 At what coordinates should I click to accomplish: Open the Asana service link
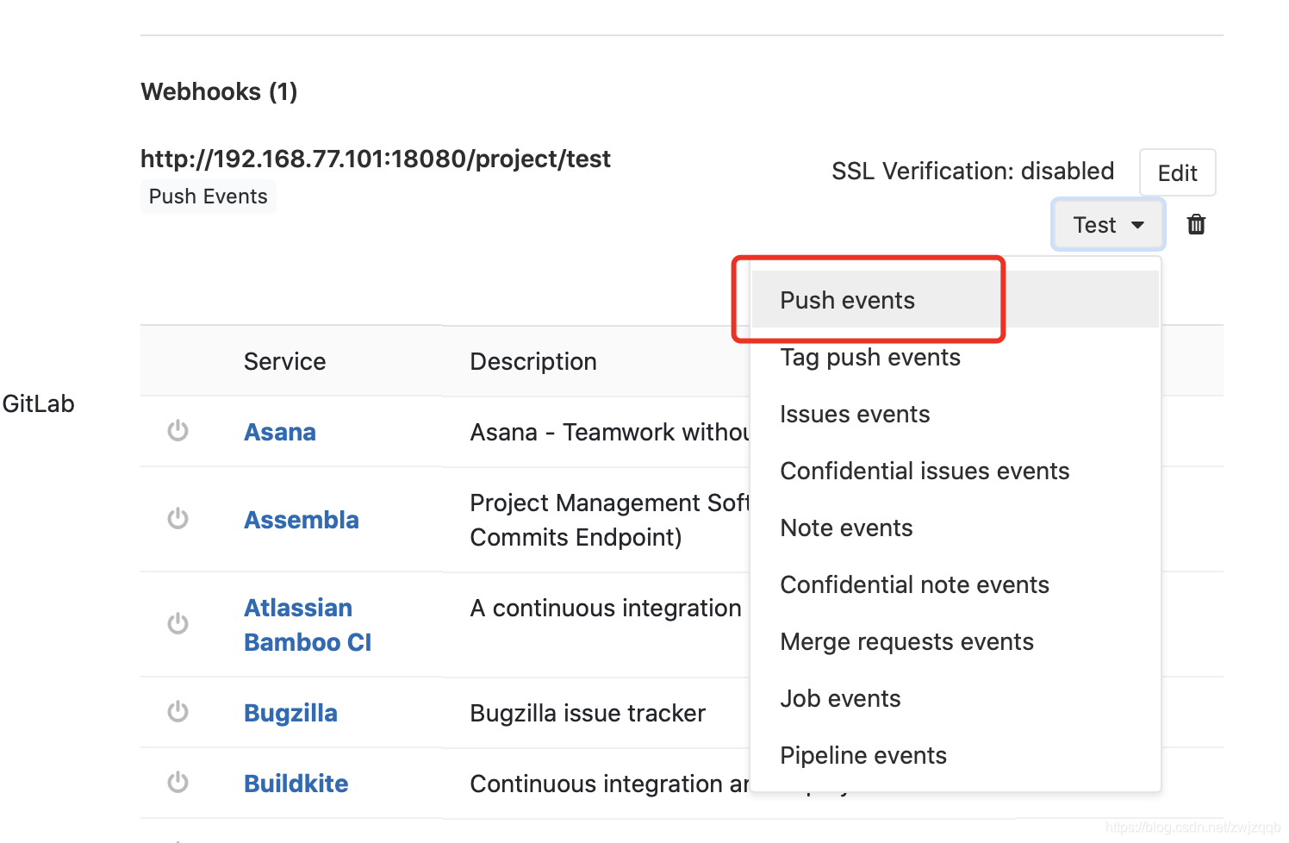pos(280,432)
